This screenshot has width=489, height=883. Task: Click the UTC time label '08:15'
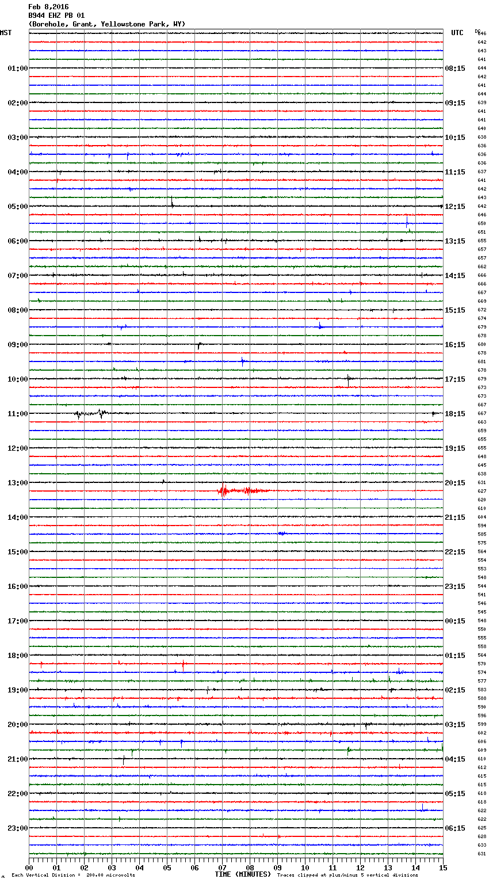click(455, 68)
